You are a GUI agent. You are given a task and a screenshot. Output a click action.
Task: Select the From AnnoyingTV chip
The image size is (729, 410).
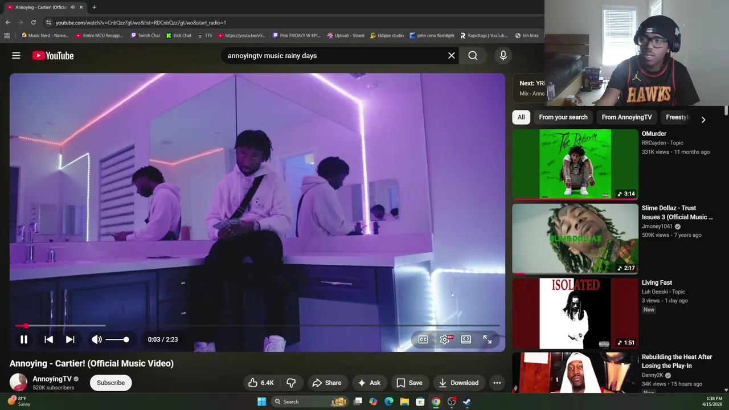pos(626,117)
